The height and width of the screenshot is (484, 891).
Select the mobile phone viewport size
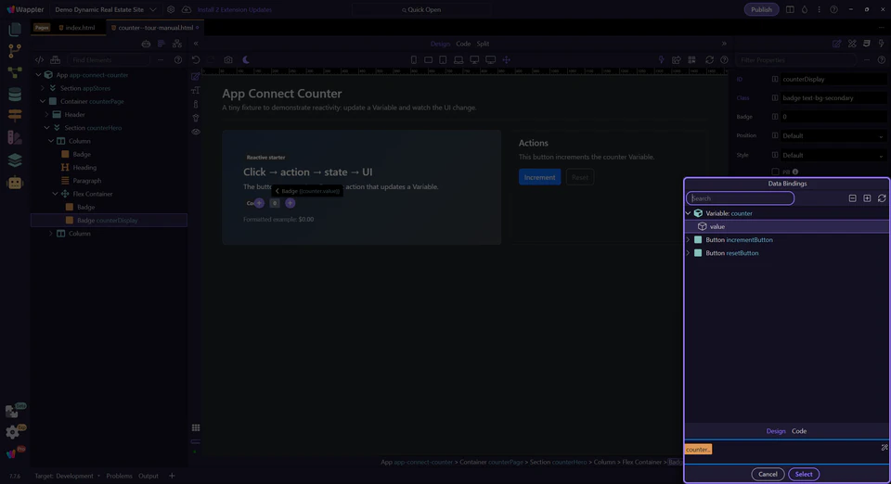[414, 60]
